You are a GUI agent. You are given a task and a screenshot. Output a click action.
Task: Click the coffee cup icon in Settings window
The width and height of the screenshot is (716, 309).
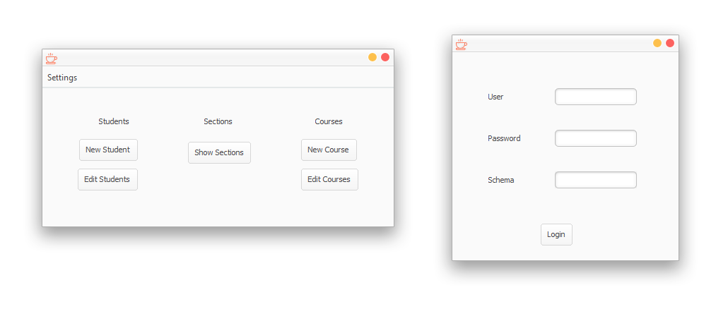tap(51, 59)
